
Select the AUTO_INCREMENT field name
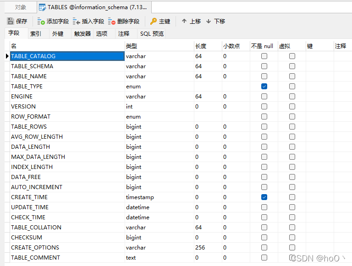pyautogui.click(x=37, y=187)
